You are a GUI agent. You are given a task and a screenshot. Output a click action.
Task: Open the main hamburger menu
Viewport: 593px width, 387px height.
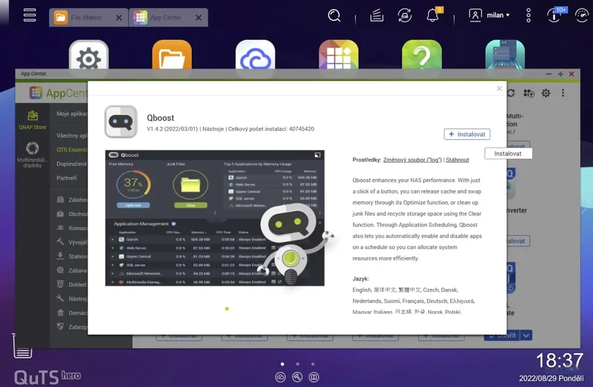[30, 15]
